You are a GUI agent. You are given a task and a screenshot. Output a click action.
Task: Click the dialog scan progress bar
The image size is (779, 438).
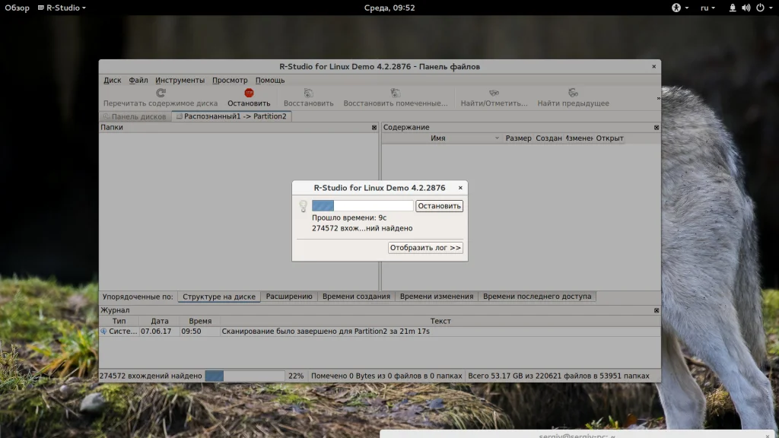(x=362, y=205)
